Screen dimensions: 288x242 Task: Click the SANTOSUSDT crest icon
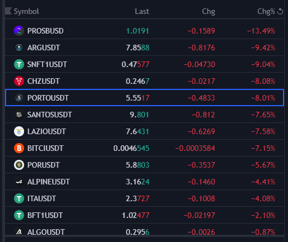[x=19, y=115]
